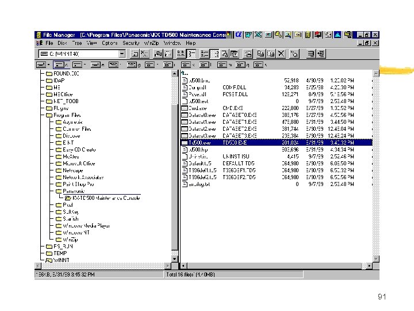Collapse the Program Files folder in tree

pyautogui.click(x=49, y=115)
